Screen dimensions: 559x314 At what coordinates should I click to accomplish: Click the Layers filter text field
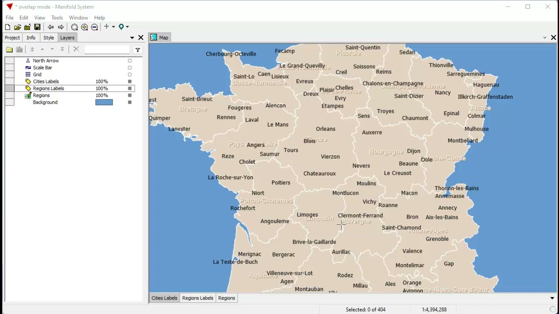point(107,50)
